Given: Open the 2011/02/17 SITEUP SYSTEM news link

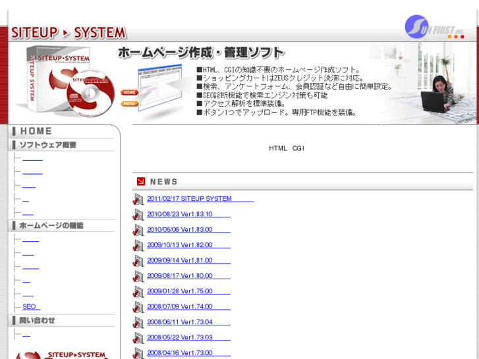Looking at the screenshot, I should [200, 198].
